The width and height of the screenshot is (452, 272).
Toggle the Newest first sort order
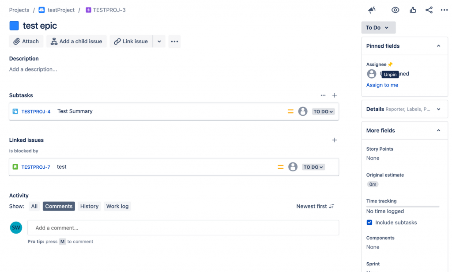pyautogui.click(x=315, y=206)
